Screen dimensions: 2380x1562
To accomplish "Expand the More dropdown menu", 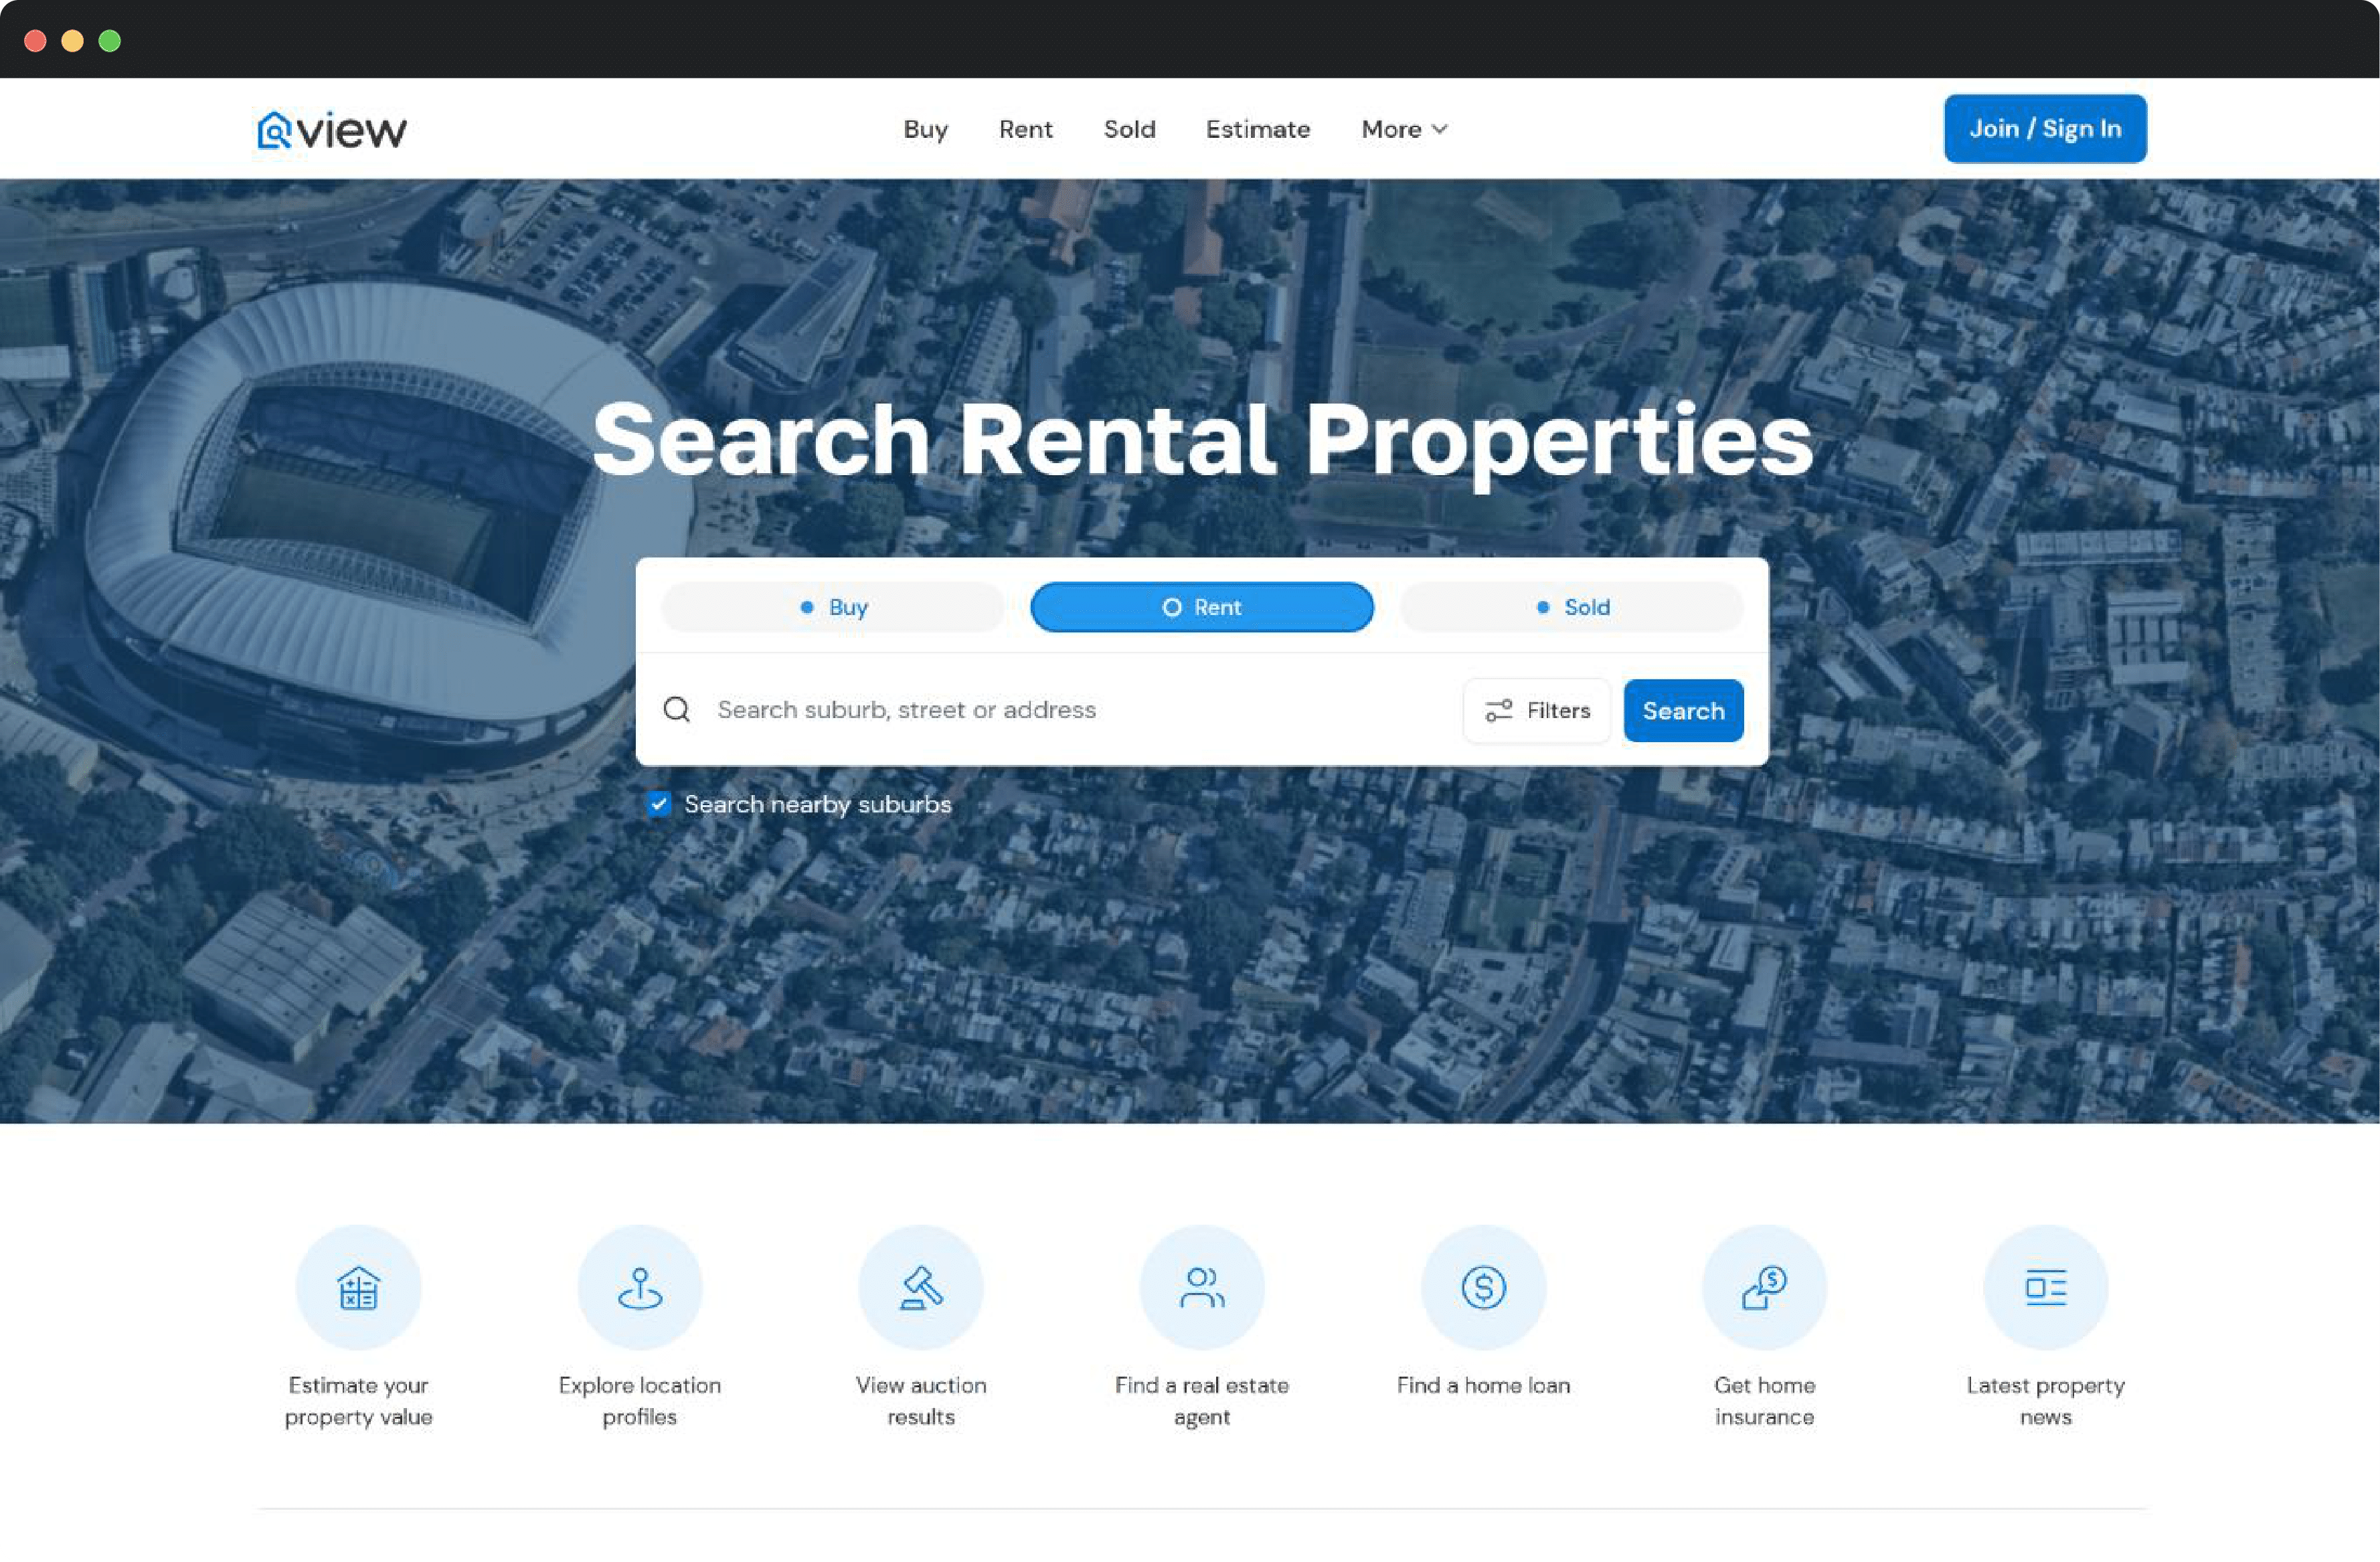I will 1404,130.
